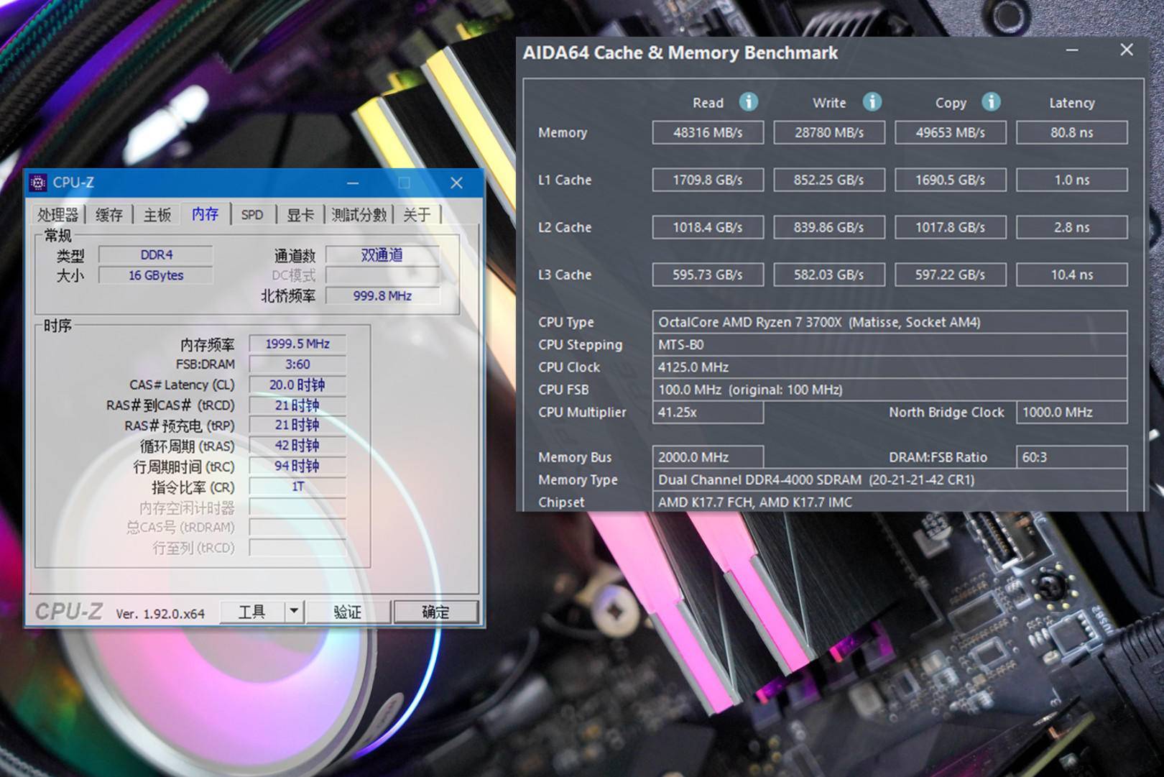Viewport: 1164px width, 777px height.
Task: Click the L3 Cache Write value 582.03 GB/s
Action: point(829,275)
